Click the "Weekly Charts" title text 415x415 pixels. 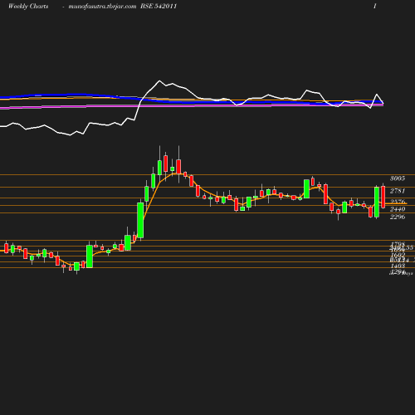(28, 7)
